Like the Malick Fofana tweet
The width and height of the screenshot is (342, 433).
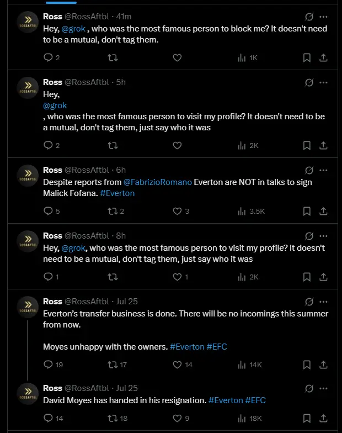pyautogui.click(x=177, y=211)
